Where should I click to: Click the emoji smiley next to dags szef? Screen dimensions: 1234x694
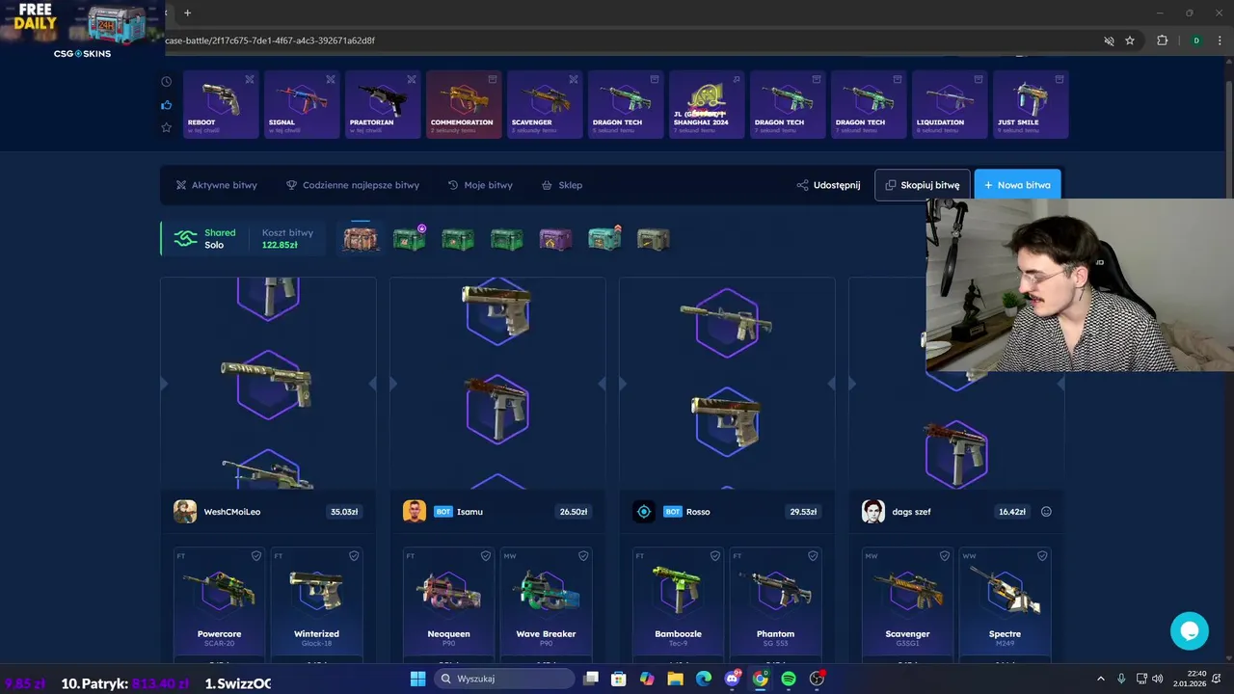(x=1046, y=512)
